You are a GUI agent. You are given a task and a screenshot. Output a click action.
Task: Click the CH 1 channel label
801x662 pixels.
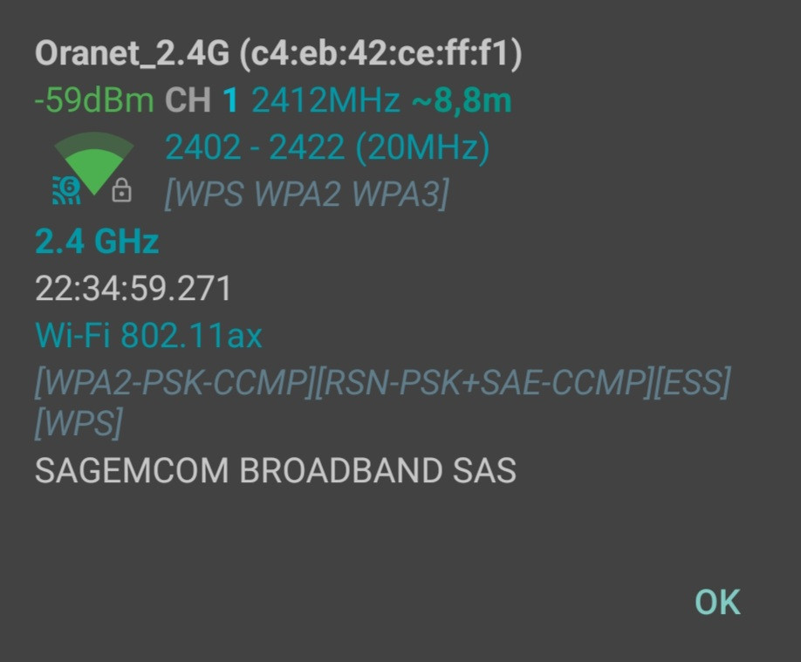click(x=202, y=100)
